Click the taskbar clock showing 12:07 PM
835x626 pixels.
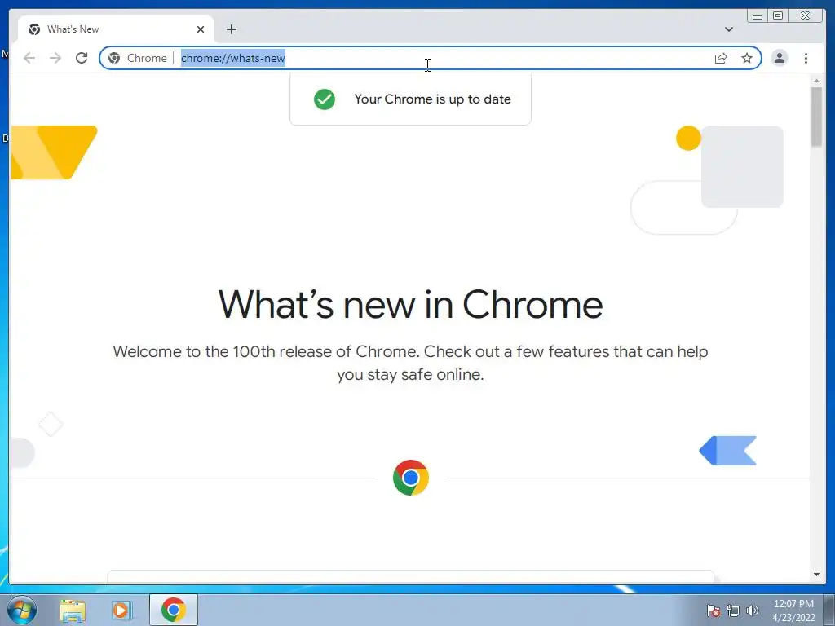[x=793, y=611]
